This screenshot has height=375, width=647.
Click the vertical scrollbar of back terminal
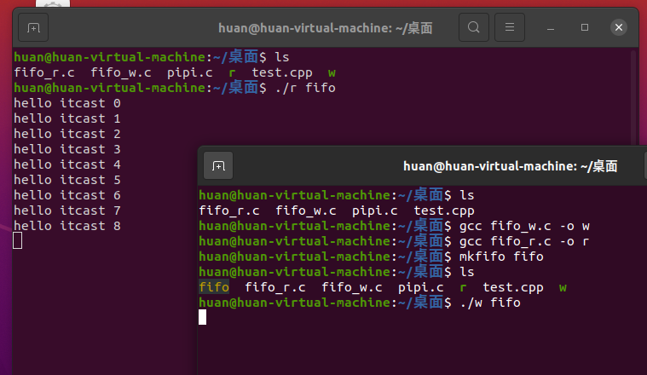coord(633,97)
